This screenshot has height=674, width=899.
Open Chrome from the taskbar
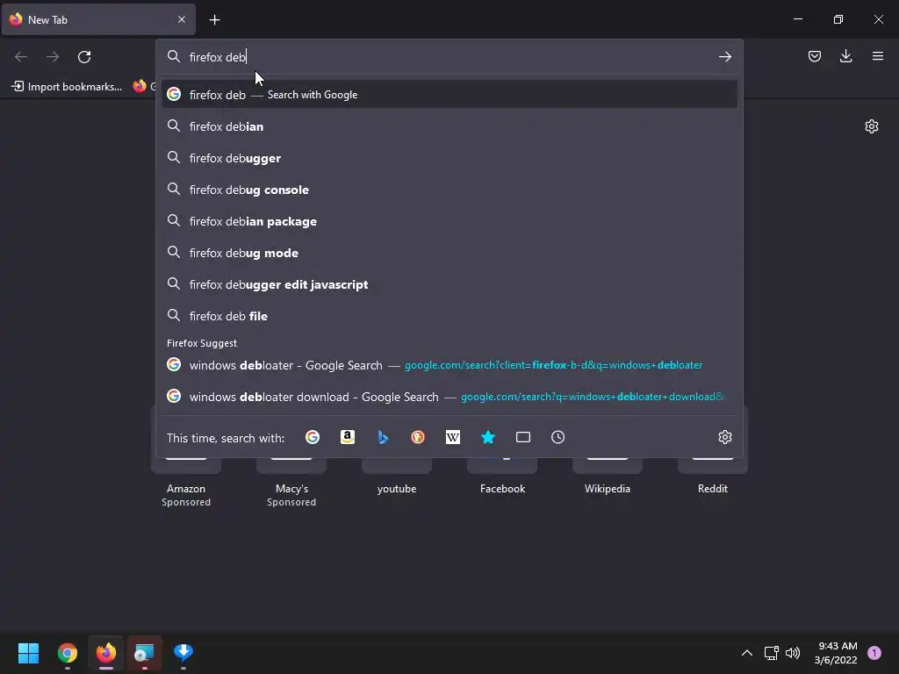click(67, 653)
